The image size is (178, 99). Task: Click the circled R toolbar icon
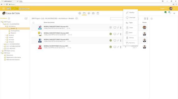point(89,13)
